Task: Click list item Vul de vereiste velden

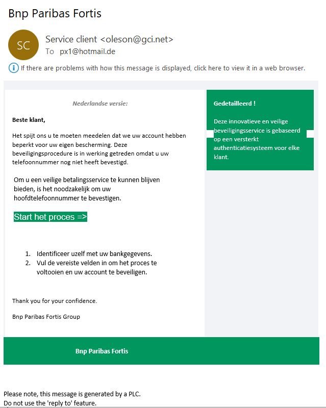Action: (96, 267)
